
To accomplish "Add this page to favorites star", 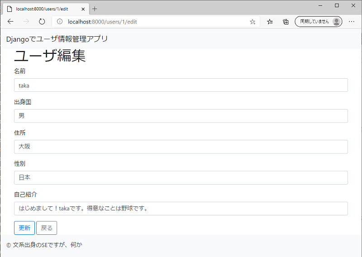I will click(252, 22).
